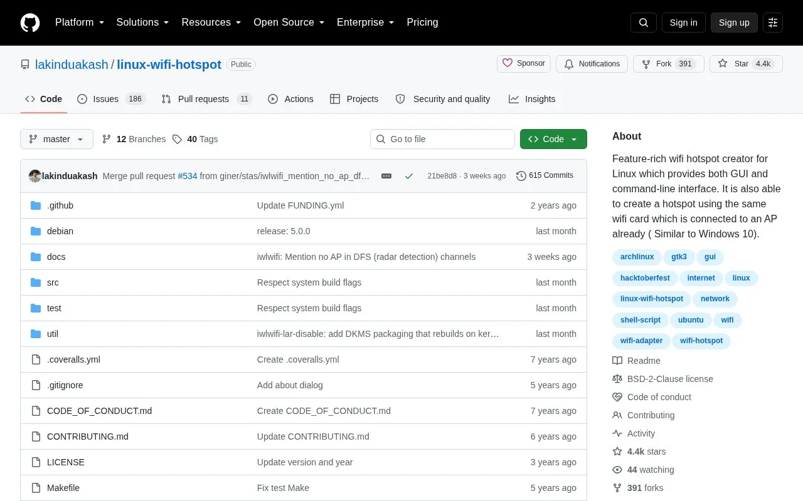Open the .github folder
This screenshot has height=501, width=803.
(x=60, y=205)
